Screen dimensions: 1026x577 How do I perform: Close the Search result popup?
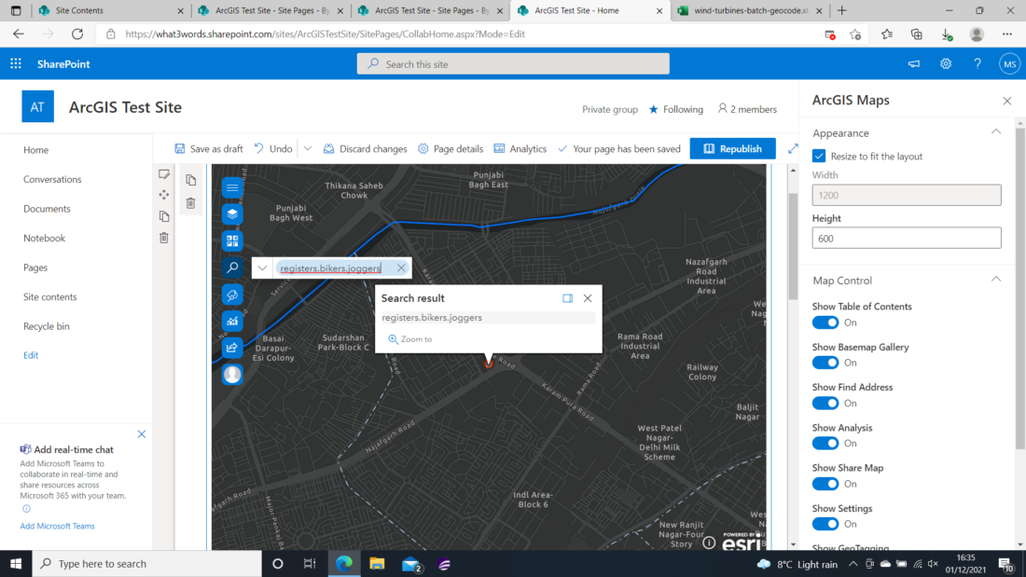click(x=588, y=298)
